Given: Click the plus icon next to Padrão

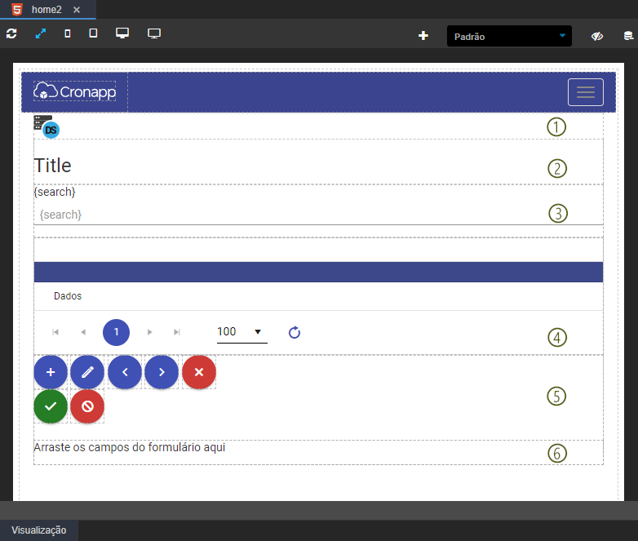Looking at the screenshot, I should (x=423, y=36).
